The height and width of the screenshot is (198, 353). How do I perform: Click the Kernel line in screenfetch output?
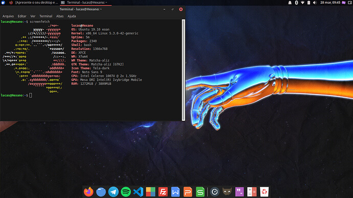pyautogui.click(x=105, y=33)
